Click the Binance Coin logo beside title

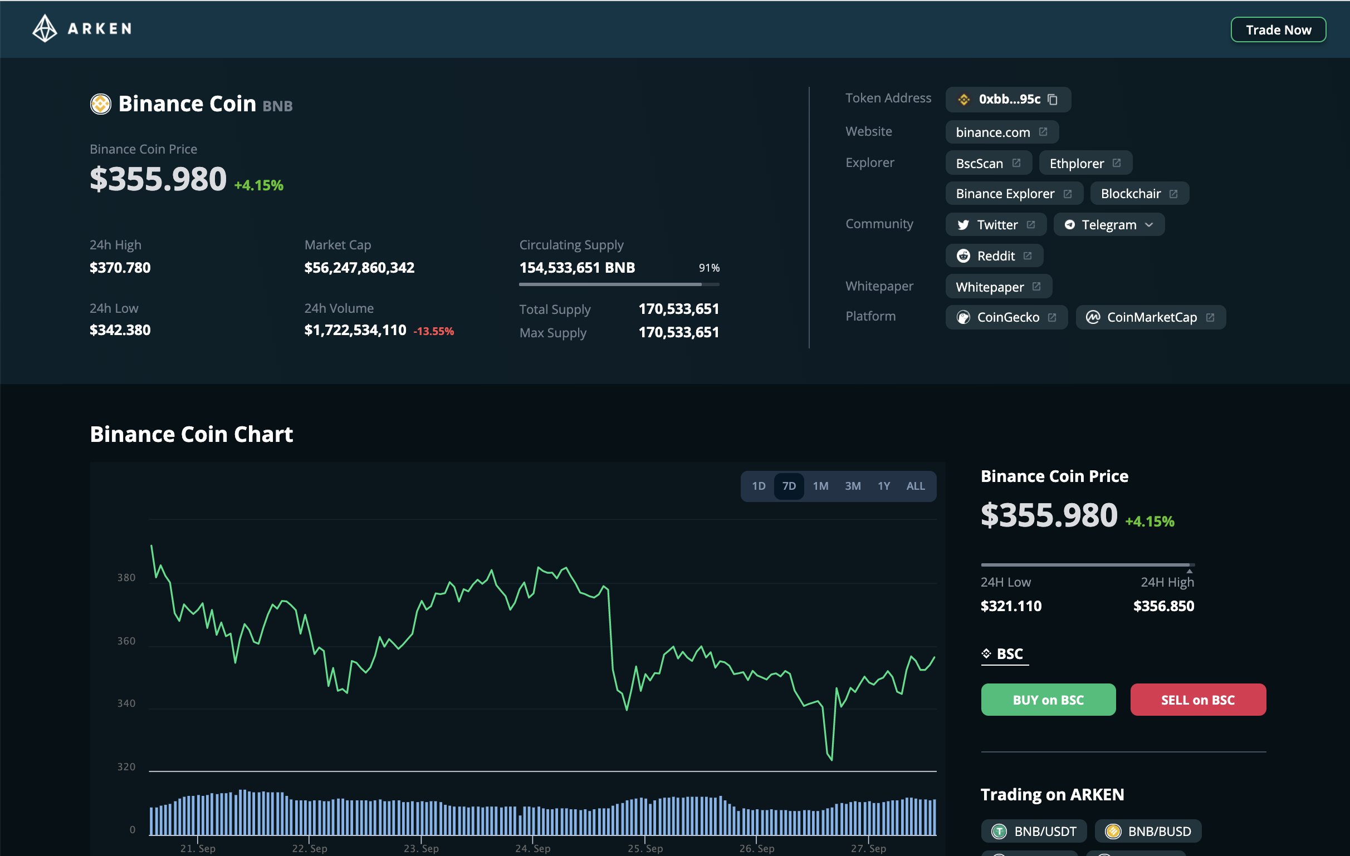[x=101, y=104]
